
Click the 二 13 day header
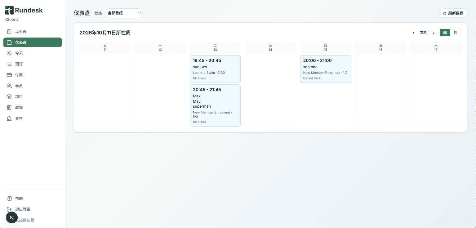[215, 47]
